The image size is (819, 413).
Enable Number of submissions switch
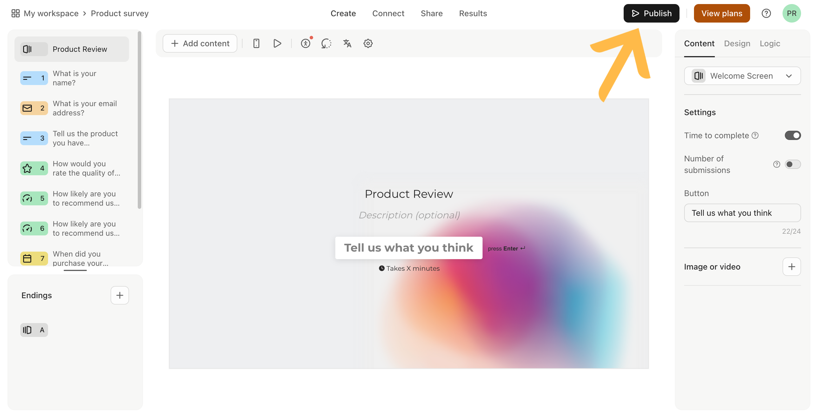[793, 164]
